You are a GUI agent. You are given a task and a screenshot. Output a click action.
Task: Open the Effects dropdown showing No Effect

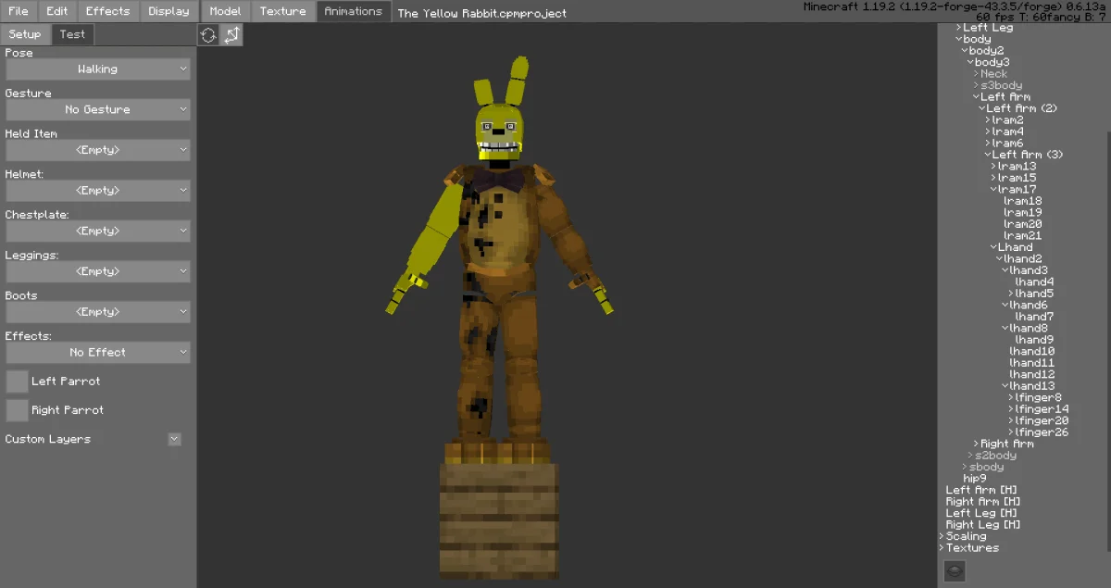[98, 353]
